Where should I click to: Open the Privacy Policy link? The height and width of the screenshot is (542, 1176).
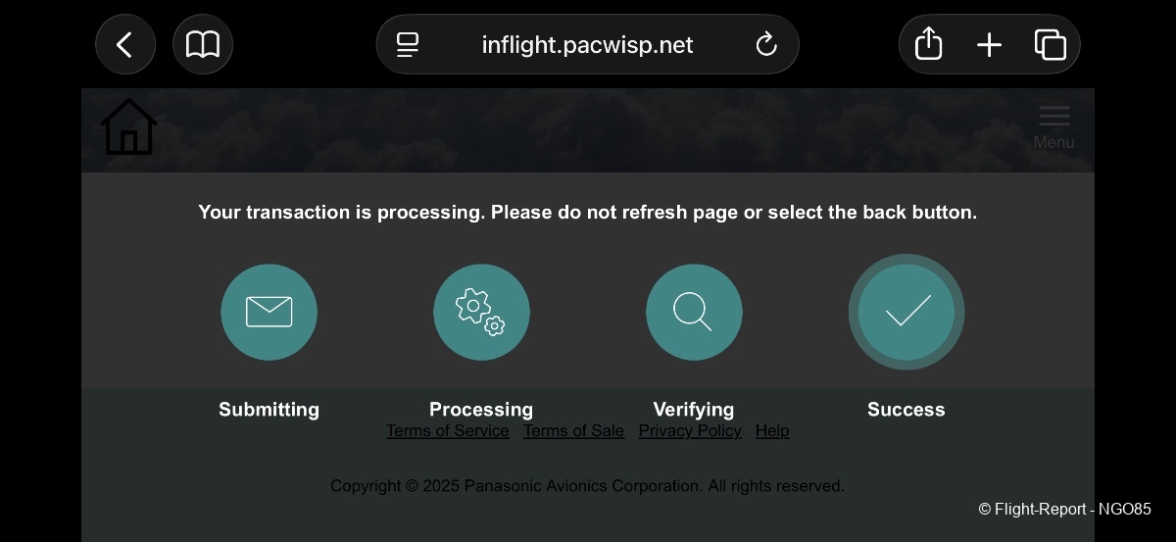tap(690, 431)
